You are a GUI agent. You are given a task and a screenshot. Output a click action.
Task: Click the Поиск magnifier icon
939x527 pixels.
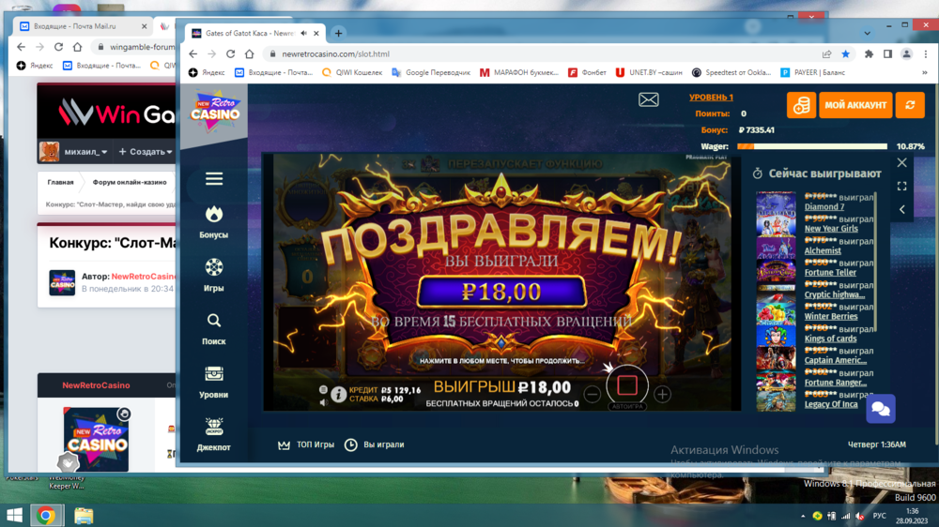pyautogui.click(x=213, y=327)
